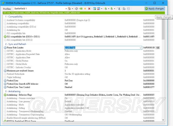This screenshot has height=126, width=173.
Task: Click the 0x00000000 (Dragon Age 2) value
Action: (x=77, y=20)
